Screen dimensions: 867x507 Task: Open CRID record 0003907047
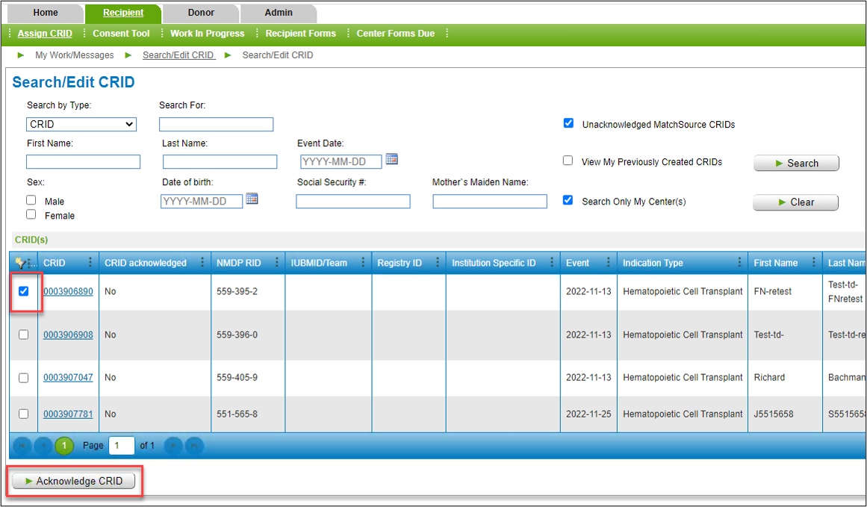68,378
